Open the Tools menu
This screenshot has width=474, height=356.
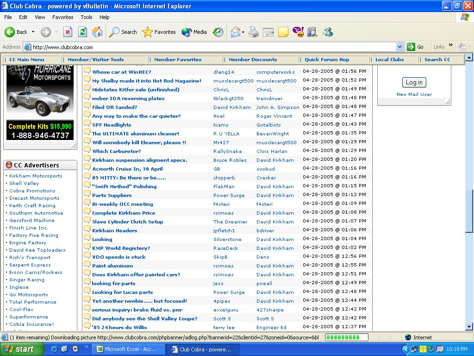(87, 17)
